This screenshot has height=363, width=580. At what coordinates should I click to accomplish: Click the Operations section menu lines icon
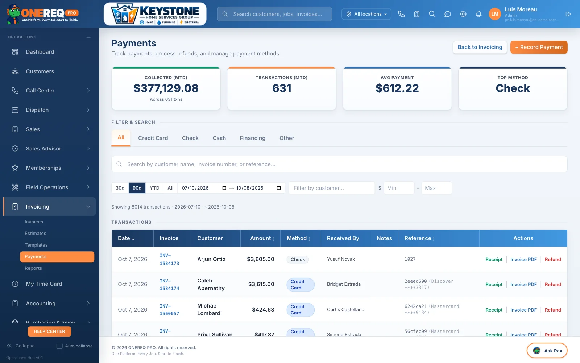pos(88,37)
